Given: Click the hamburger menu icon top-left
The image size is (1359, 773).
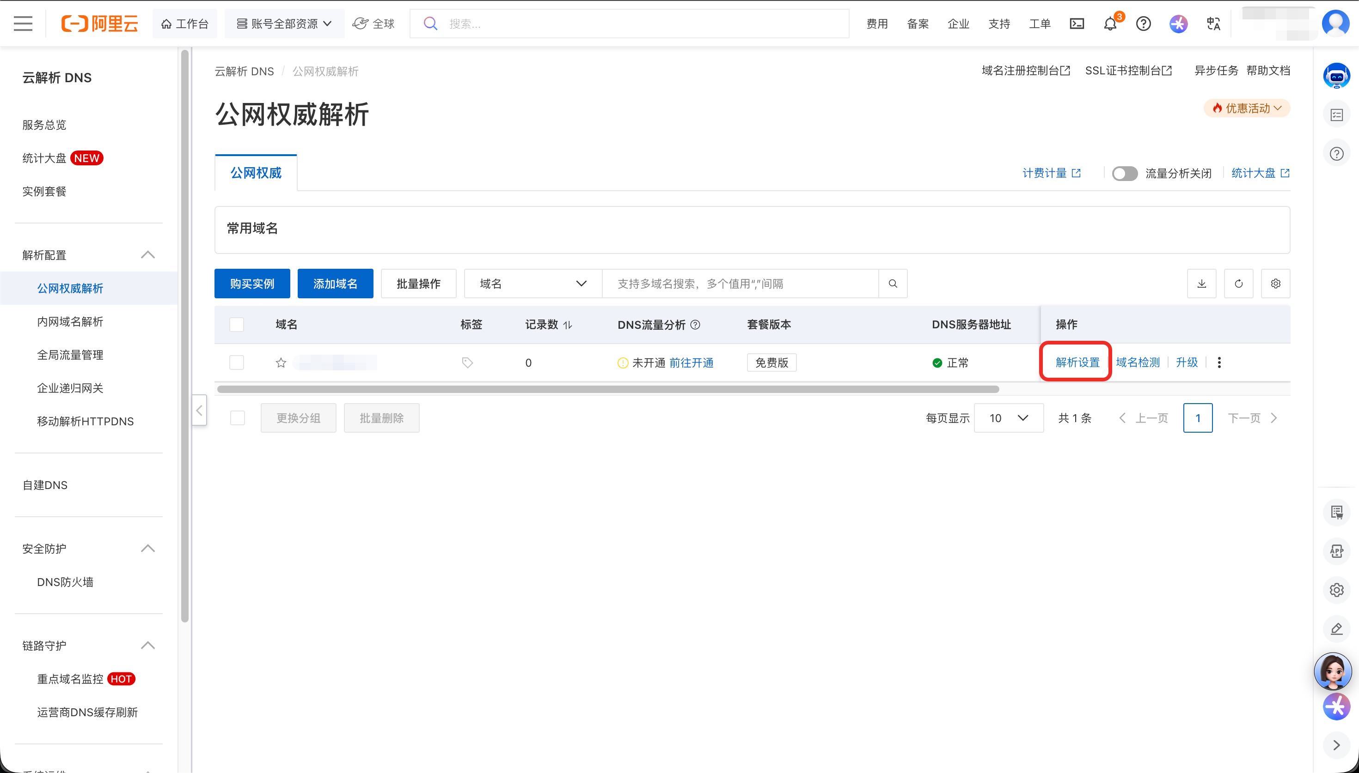Looking at the screenshot, I should tap(22, 23).
